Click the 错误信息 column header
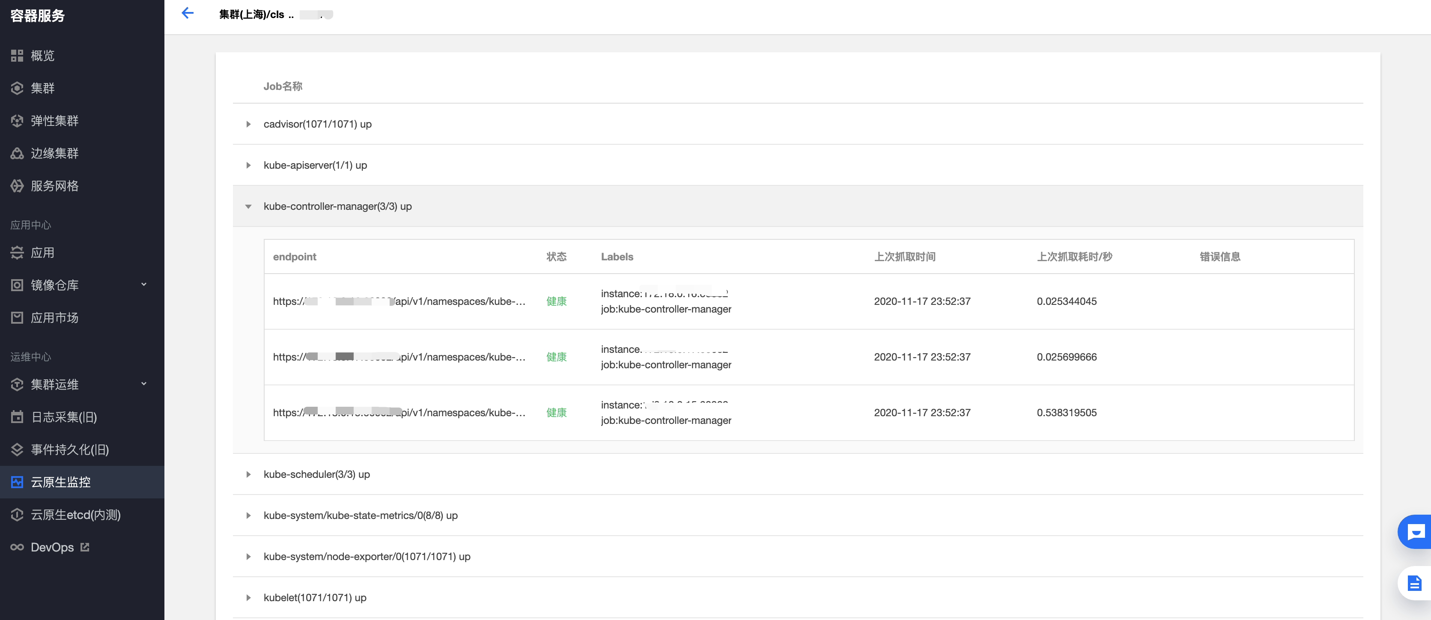 click(1220, 256)
